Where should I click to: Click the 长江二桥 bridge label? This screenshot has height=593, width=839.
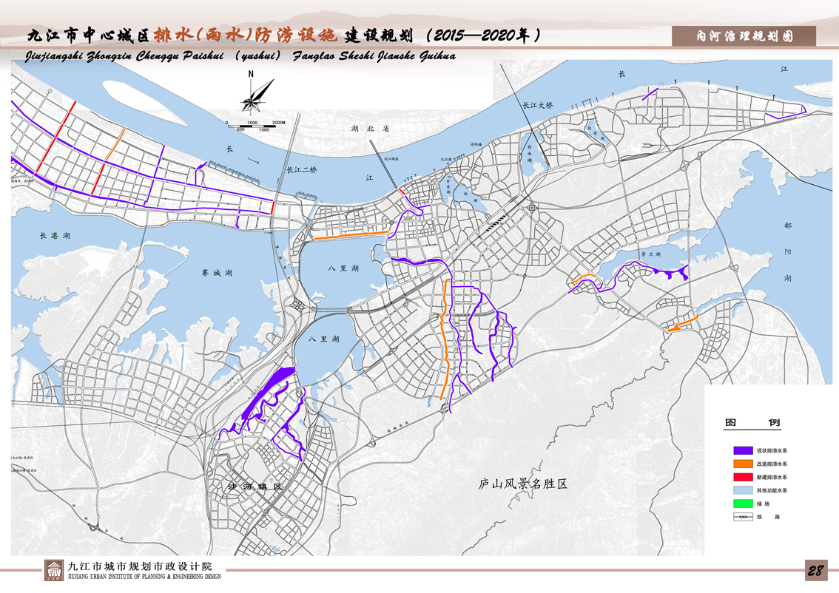point(302,171)
